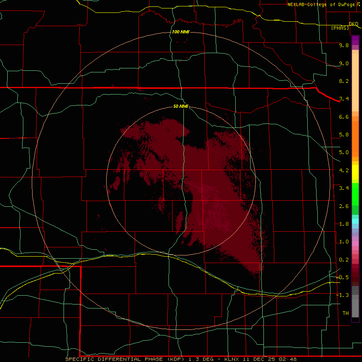The height and width of the screenshot is (362, 362).
Task: Click the TH threshold label on the scale
Action: 346,313
